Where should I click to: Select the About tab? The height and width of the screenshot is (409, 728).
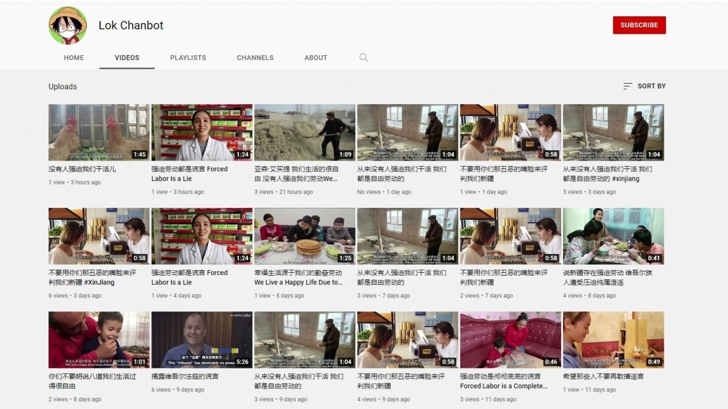click(x=315, y=58)
